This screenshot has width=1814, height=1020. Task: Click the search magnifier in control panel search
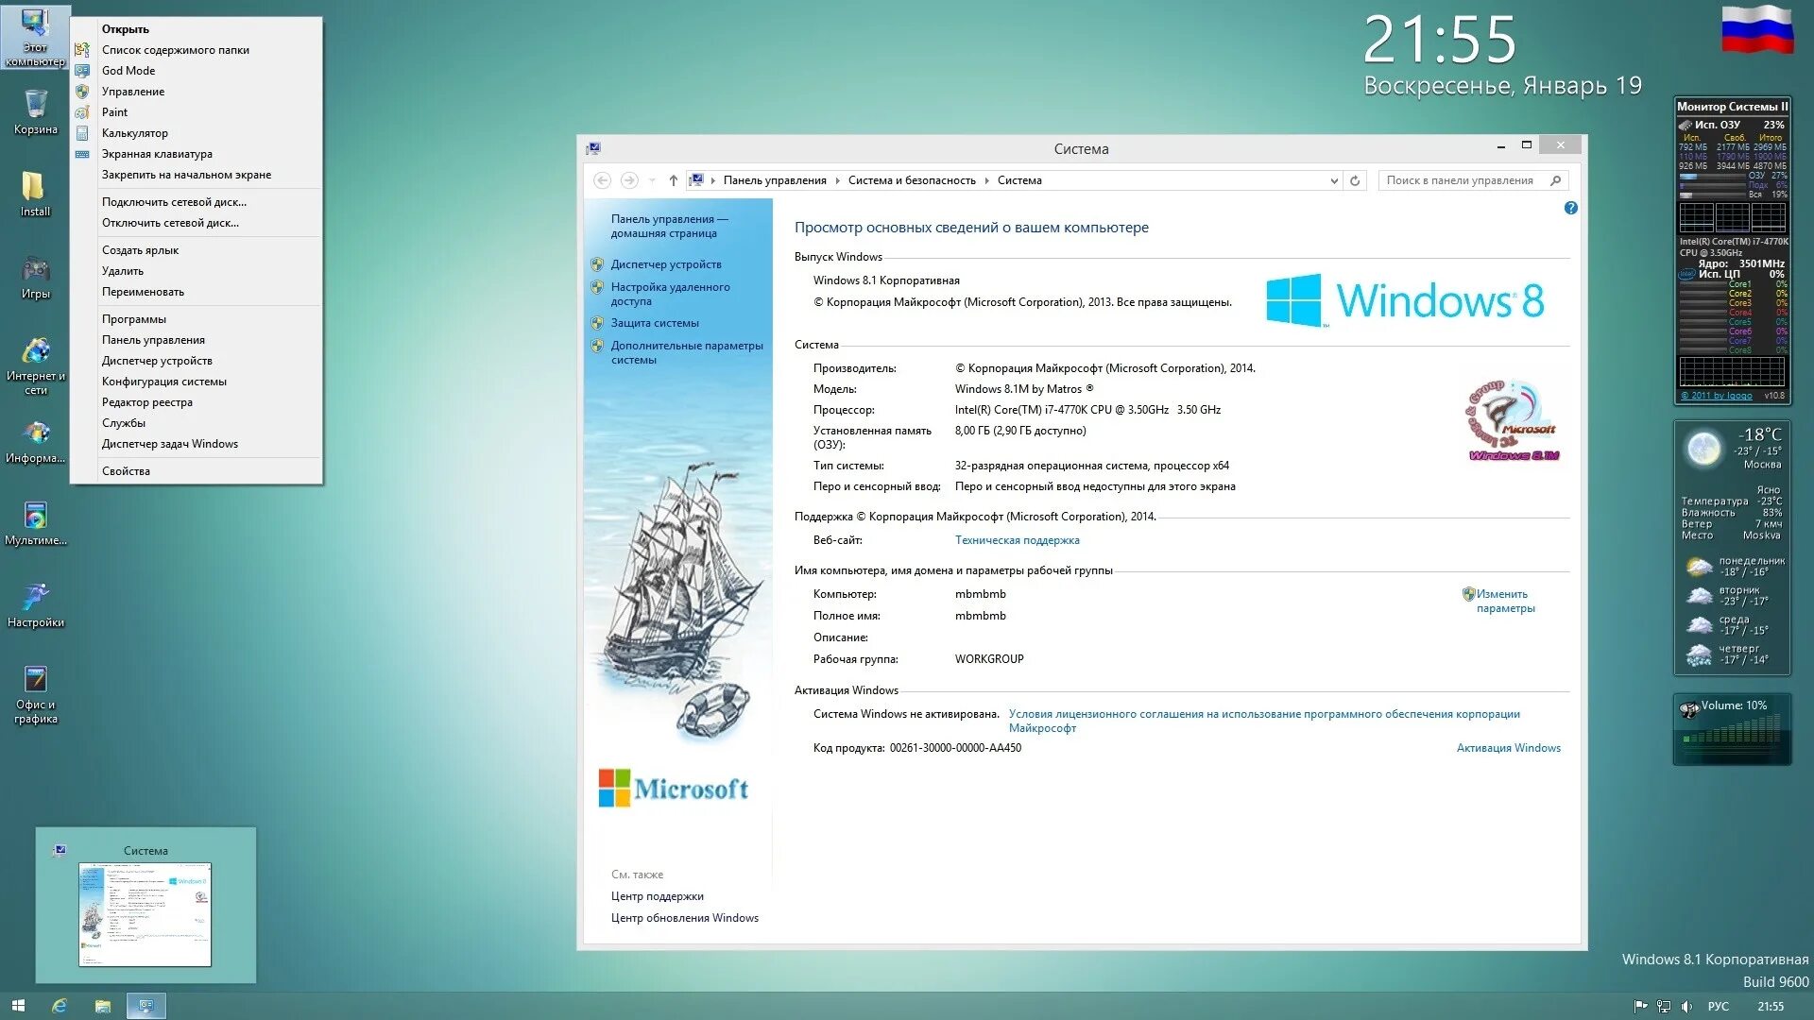coord(1555,180)
